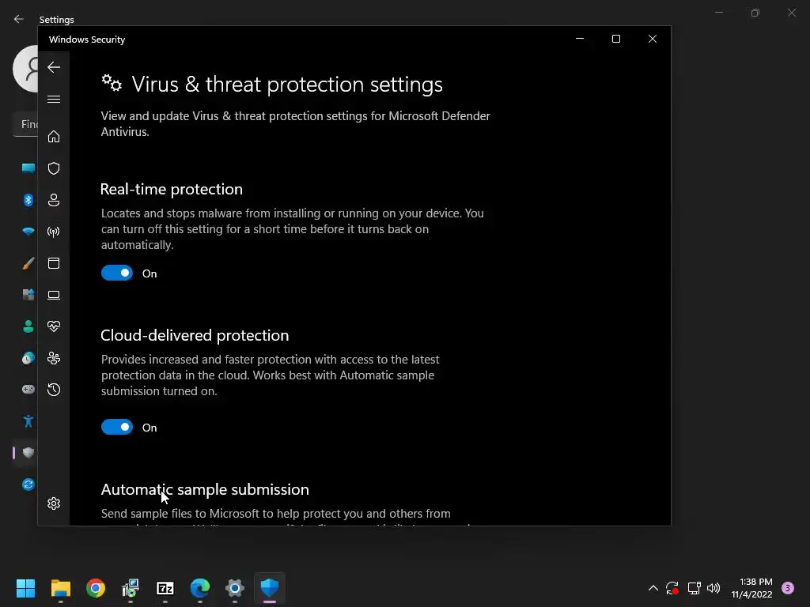Open 7-Zip from the taskbar
810x607 pixels.
pyautogui.click(x=165, y=588)
